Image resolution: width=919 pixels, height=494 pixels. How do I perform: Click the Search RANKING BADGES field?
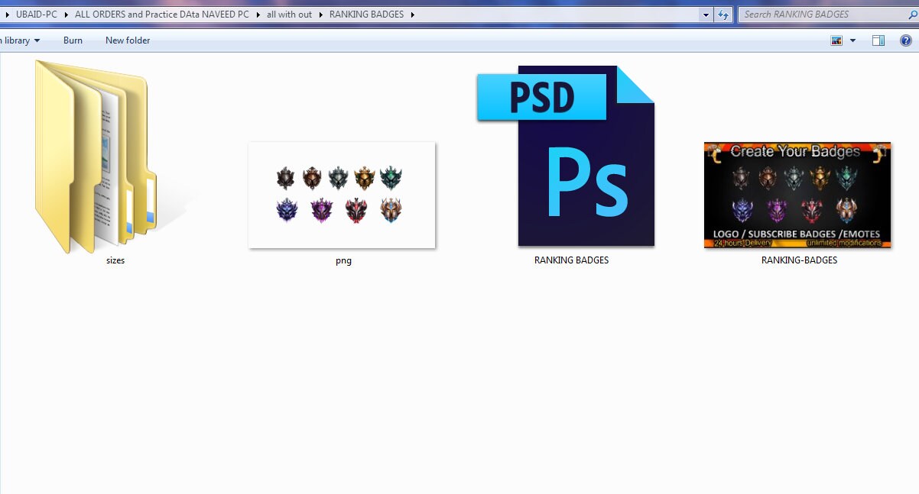click(x=827, y=15)
